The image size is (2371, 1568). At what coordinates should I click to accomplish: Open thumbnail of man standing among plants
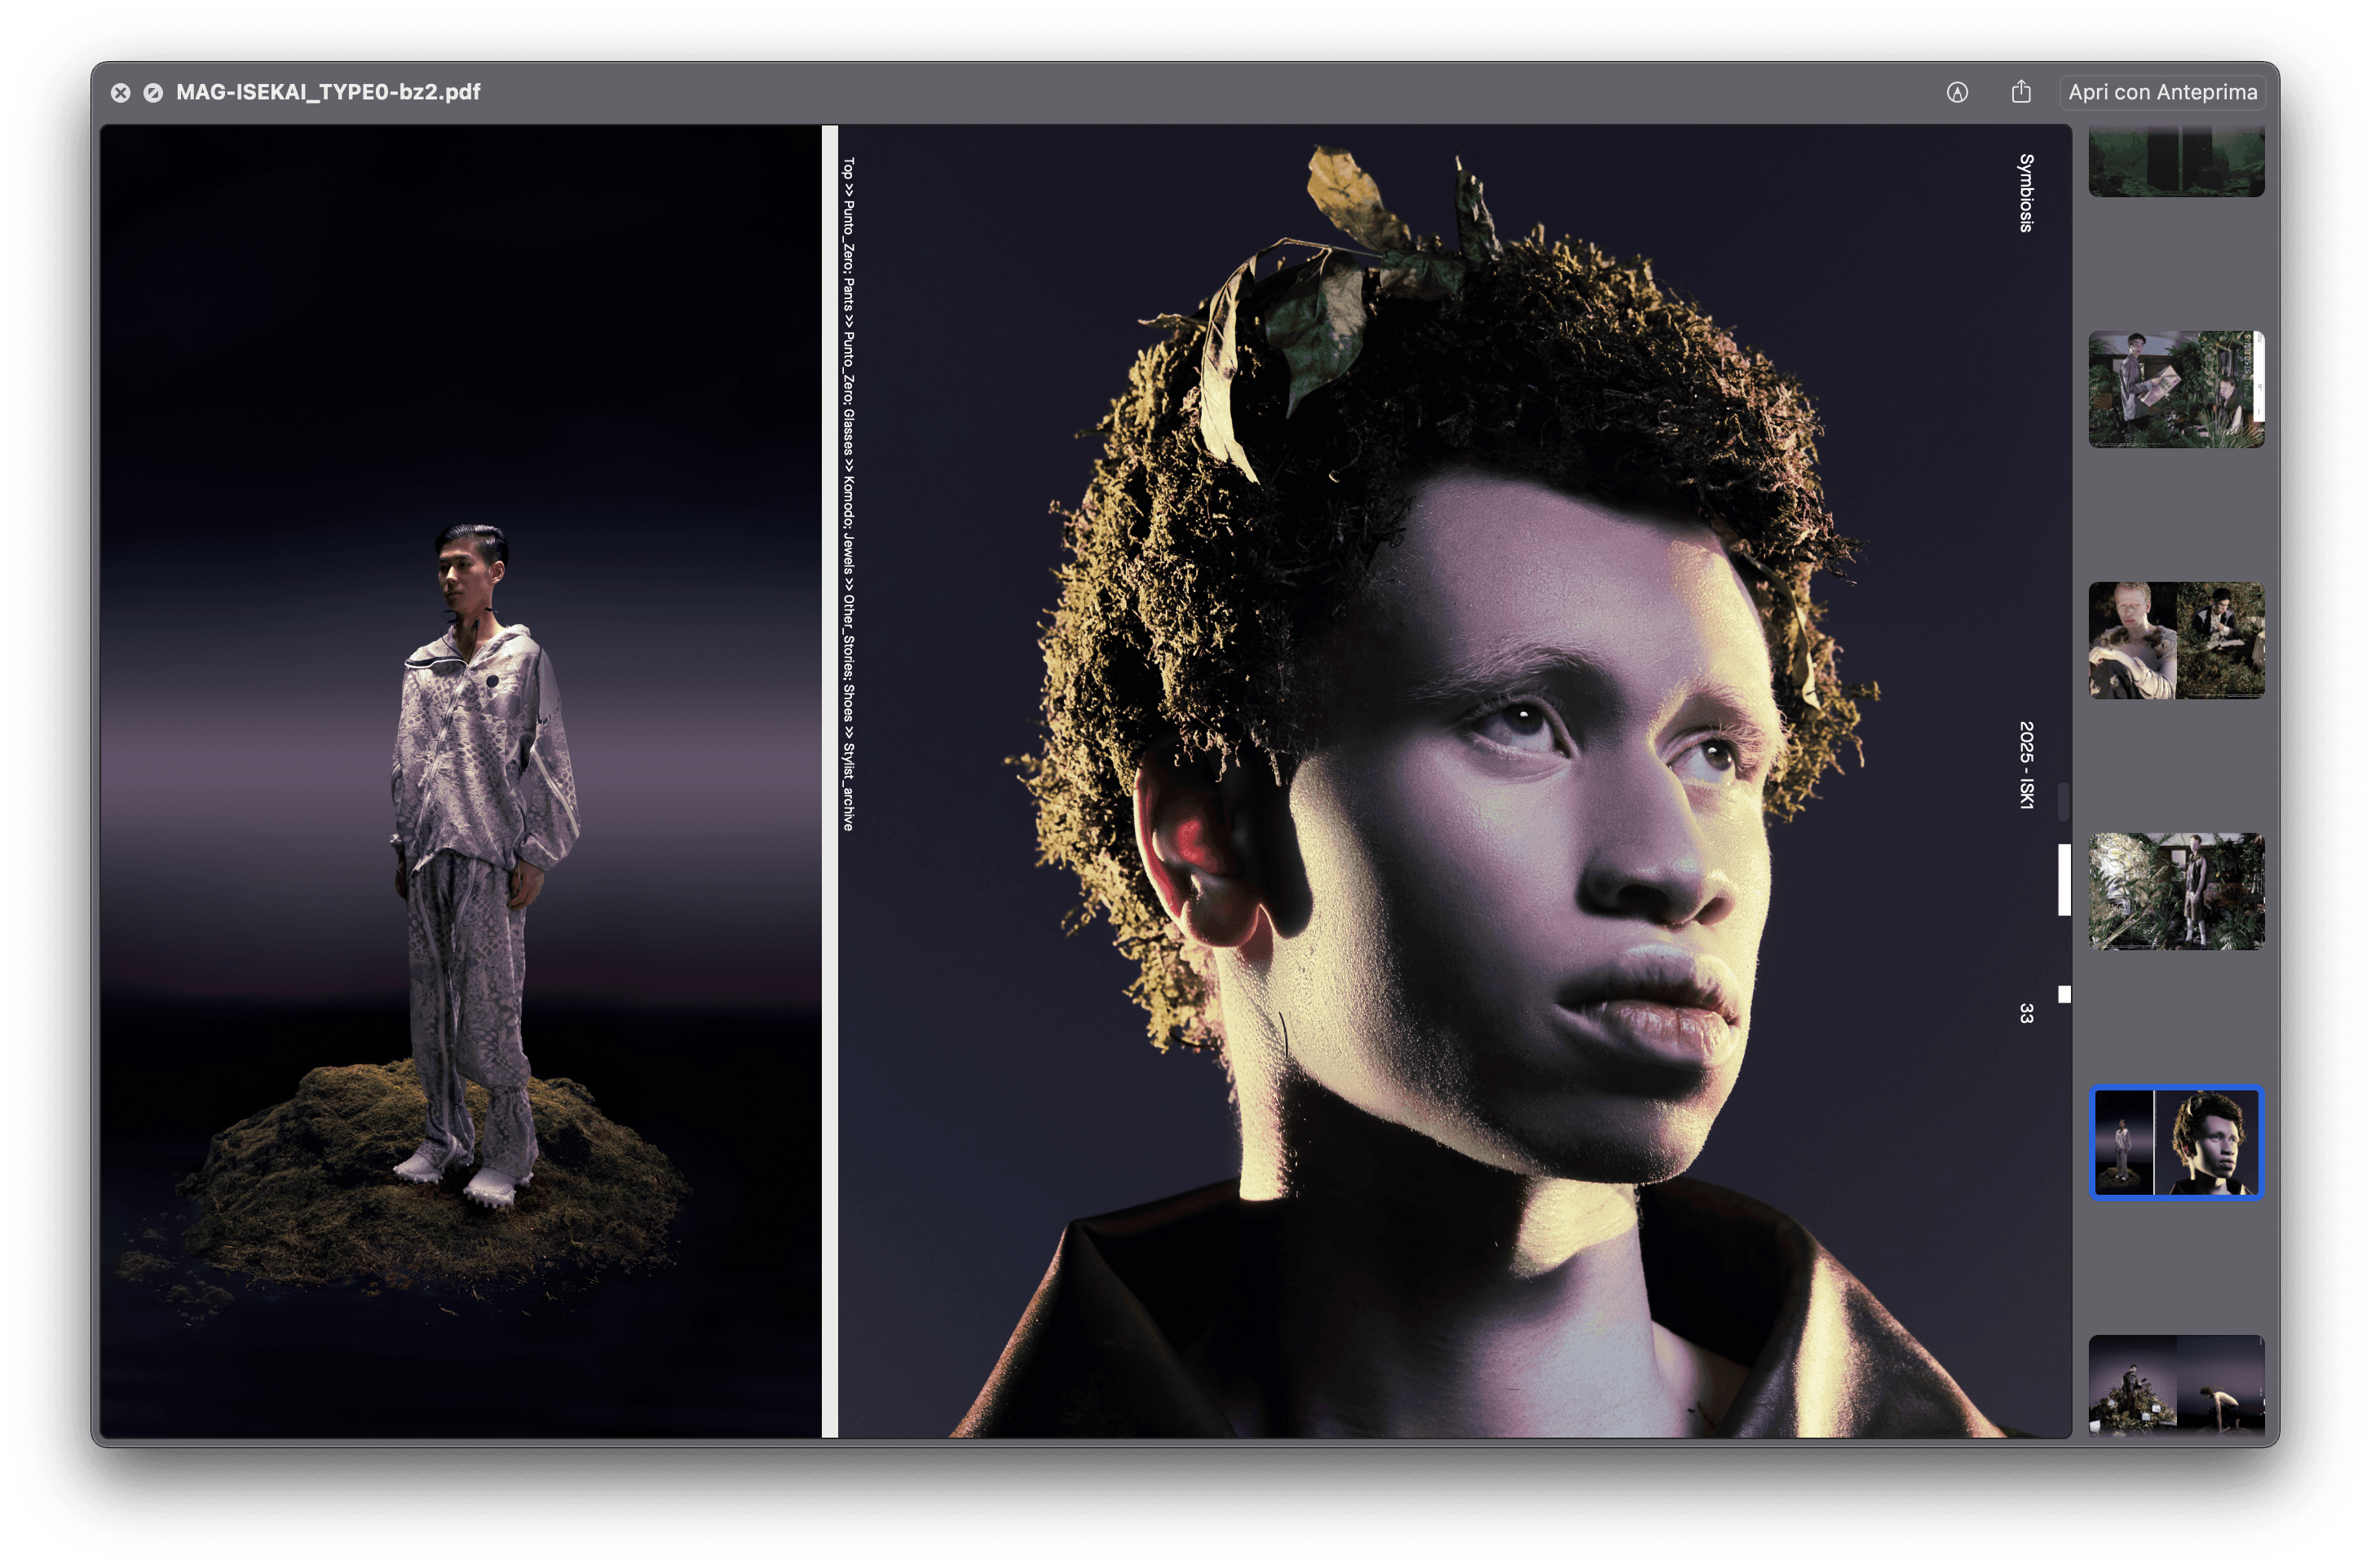click(2175, 891)
